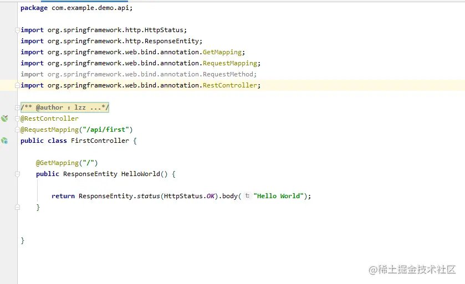Click the "/api/first" string literal
The width and height of the screenshot is (465, 284).
click(106, 130)
